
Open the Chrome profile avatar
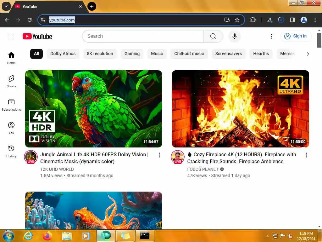click(304, 20)
